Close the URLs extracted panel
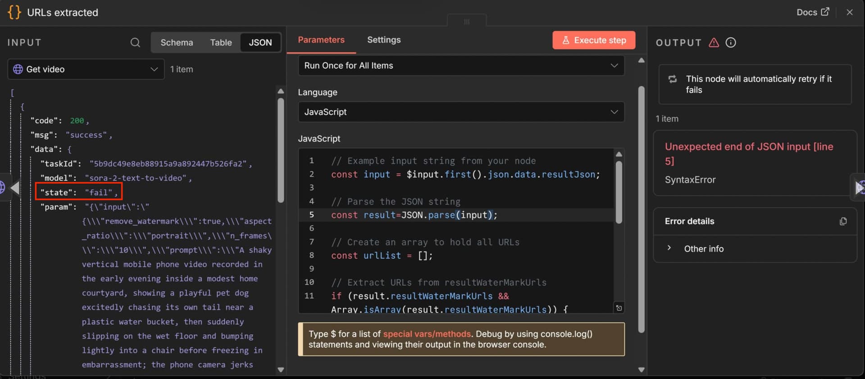The image size is (865, 379). (x=850, y=12)
